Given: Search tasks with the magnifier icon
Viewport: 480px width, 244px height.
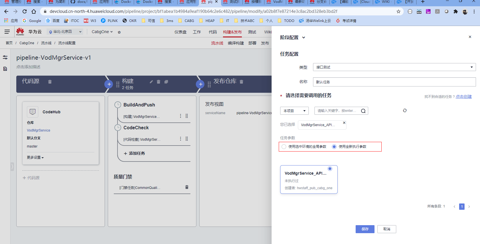Looking at the screenshot, I should (363, 111).
